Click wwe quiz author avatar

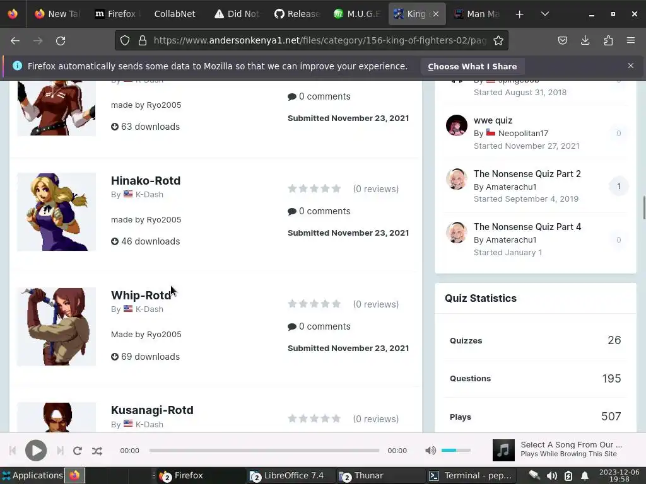(457, 125)
